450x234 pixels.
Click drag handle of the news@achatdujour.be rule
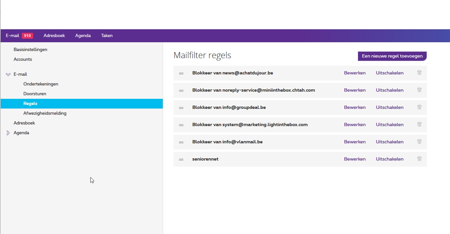(x=181, y=73)
